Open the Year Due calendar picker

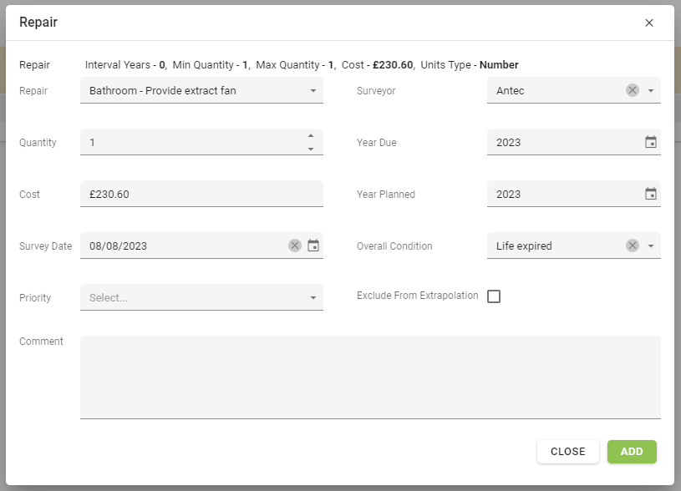(651, 142)
